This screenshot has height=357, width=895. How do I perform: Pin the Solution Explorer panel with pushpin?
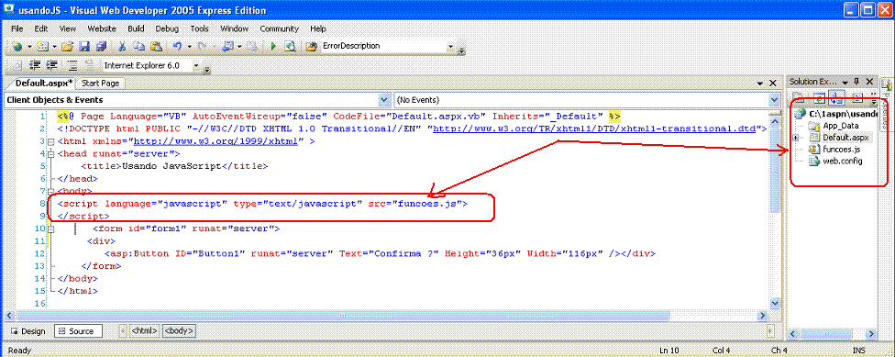point(857,82)
